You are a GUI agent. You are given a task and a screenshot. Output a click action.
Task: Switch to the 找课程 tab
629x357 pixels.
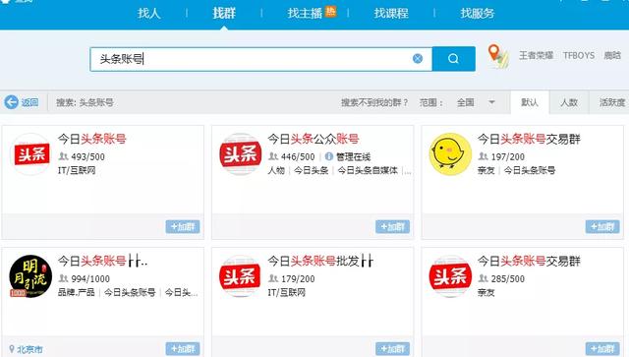(x=391, y=13)
